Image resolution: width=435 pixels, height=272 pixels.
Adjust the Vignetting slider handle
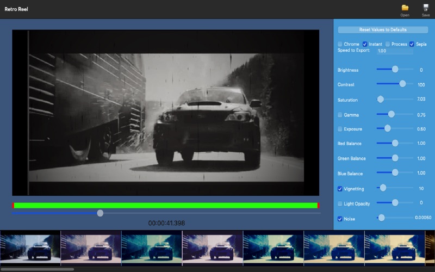[x=383, y=188]
